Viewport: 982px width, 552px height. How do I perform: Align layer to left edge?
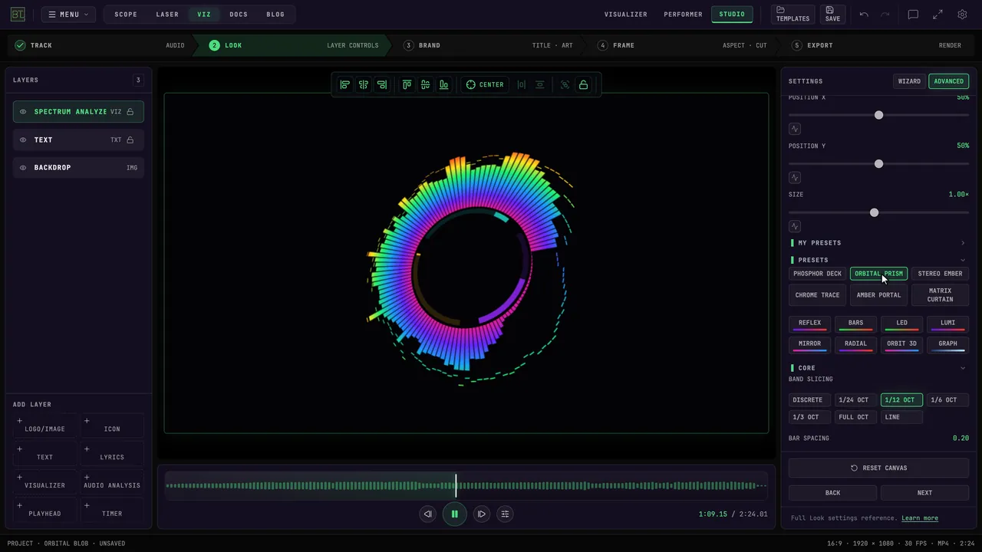345,84
